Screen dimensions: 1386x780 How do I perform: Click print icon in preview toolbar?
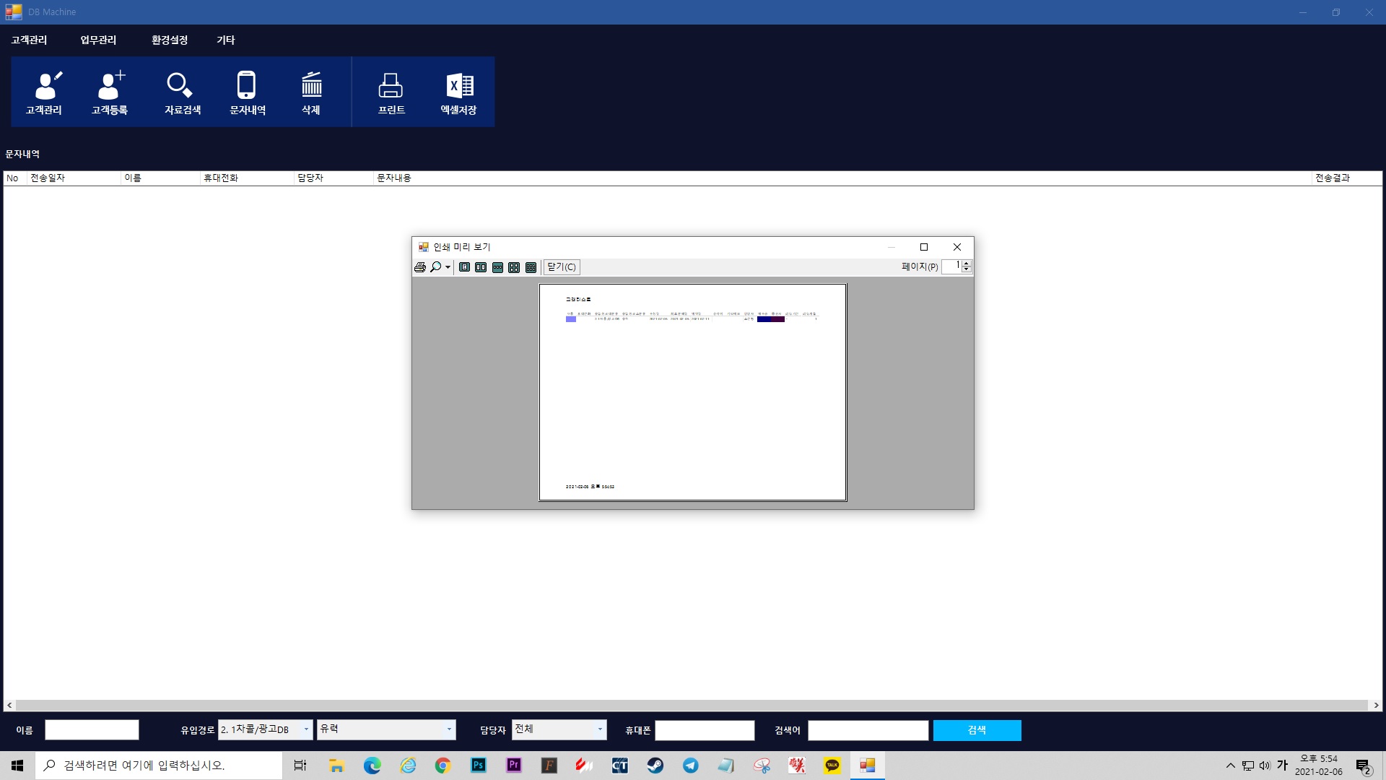420,267
